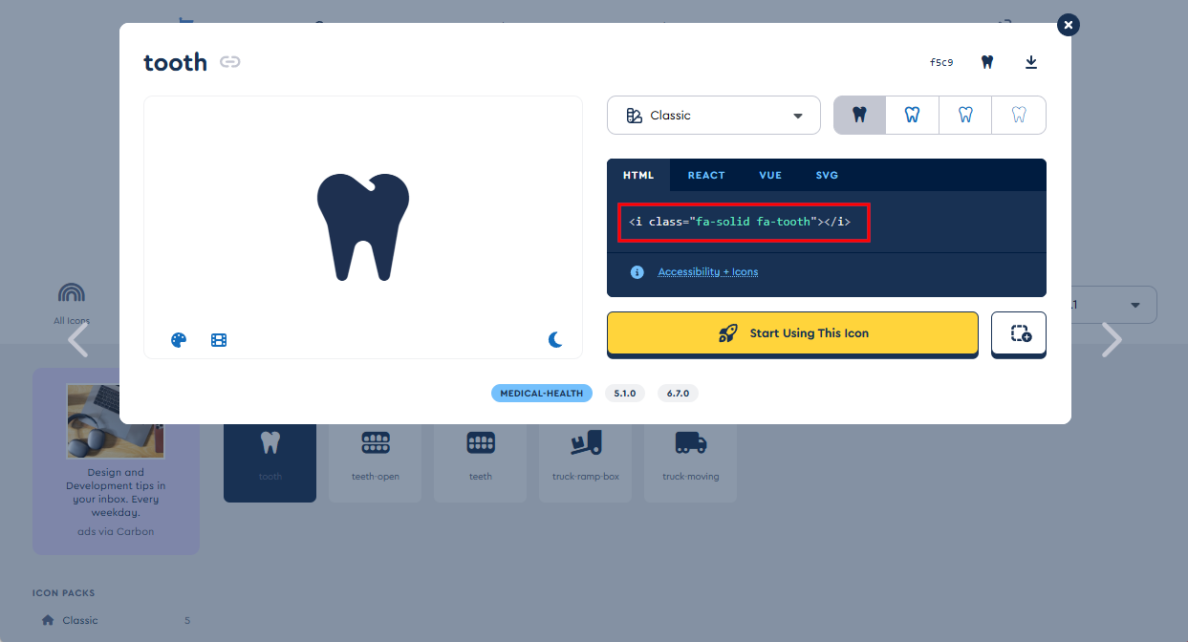Viewport: 1188px width, 642px height.
Task: Go to the next icon with right arrow
Action: [x=1111, y=339]
